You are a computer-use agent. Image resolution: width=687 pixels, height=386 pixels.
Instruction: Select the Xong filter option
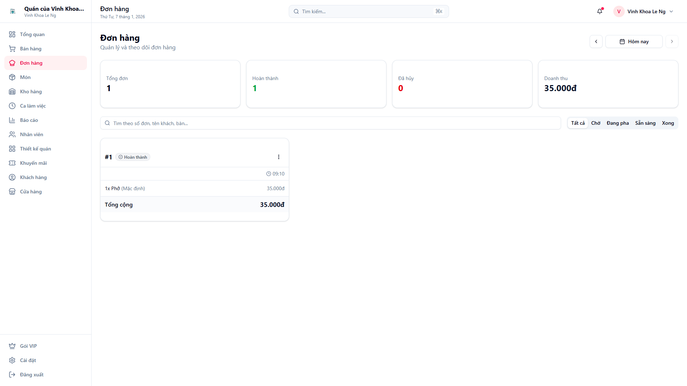click(x=668, y=123)
